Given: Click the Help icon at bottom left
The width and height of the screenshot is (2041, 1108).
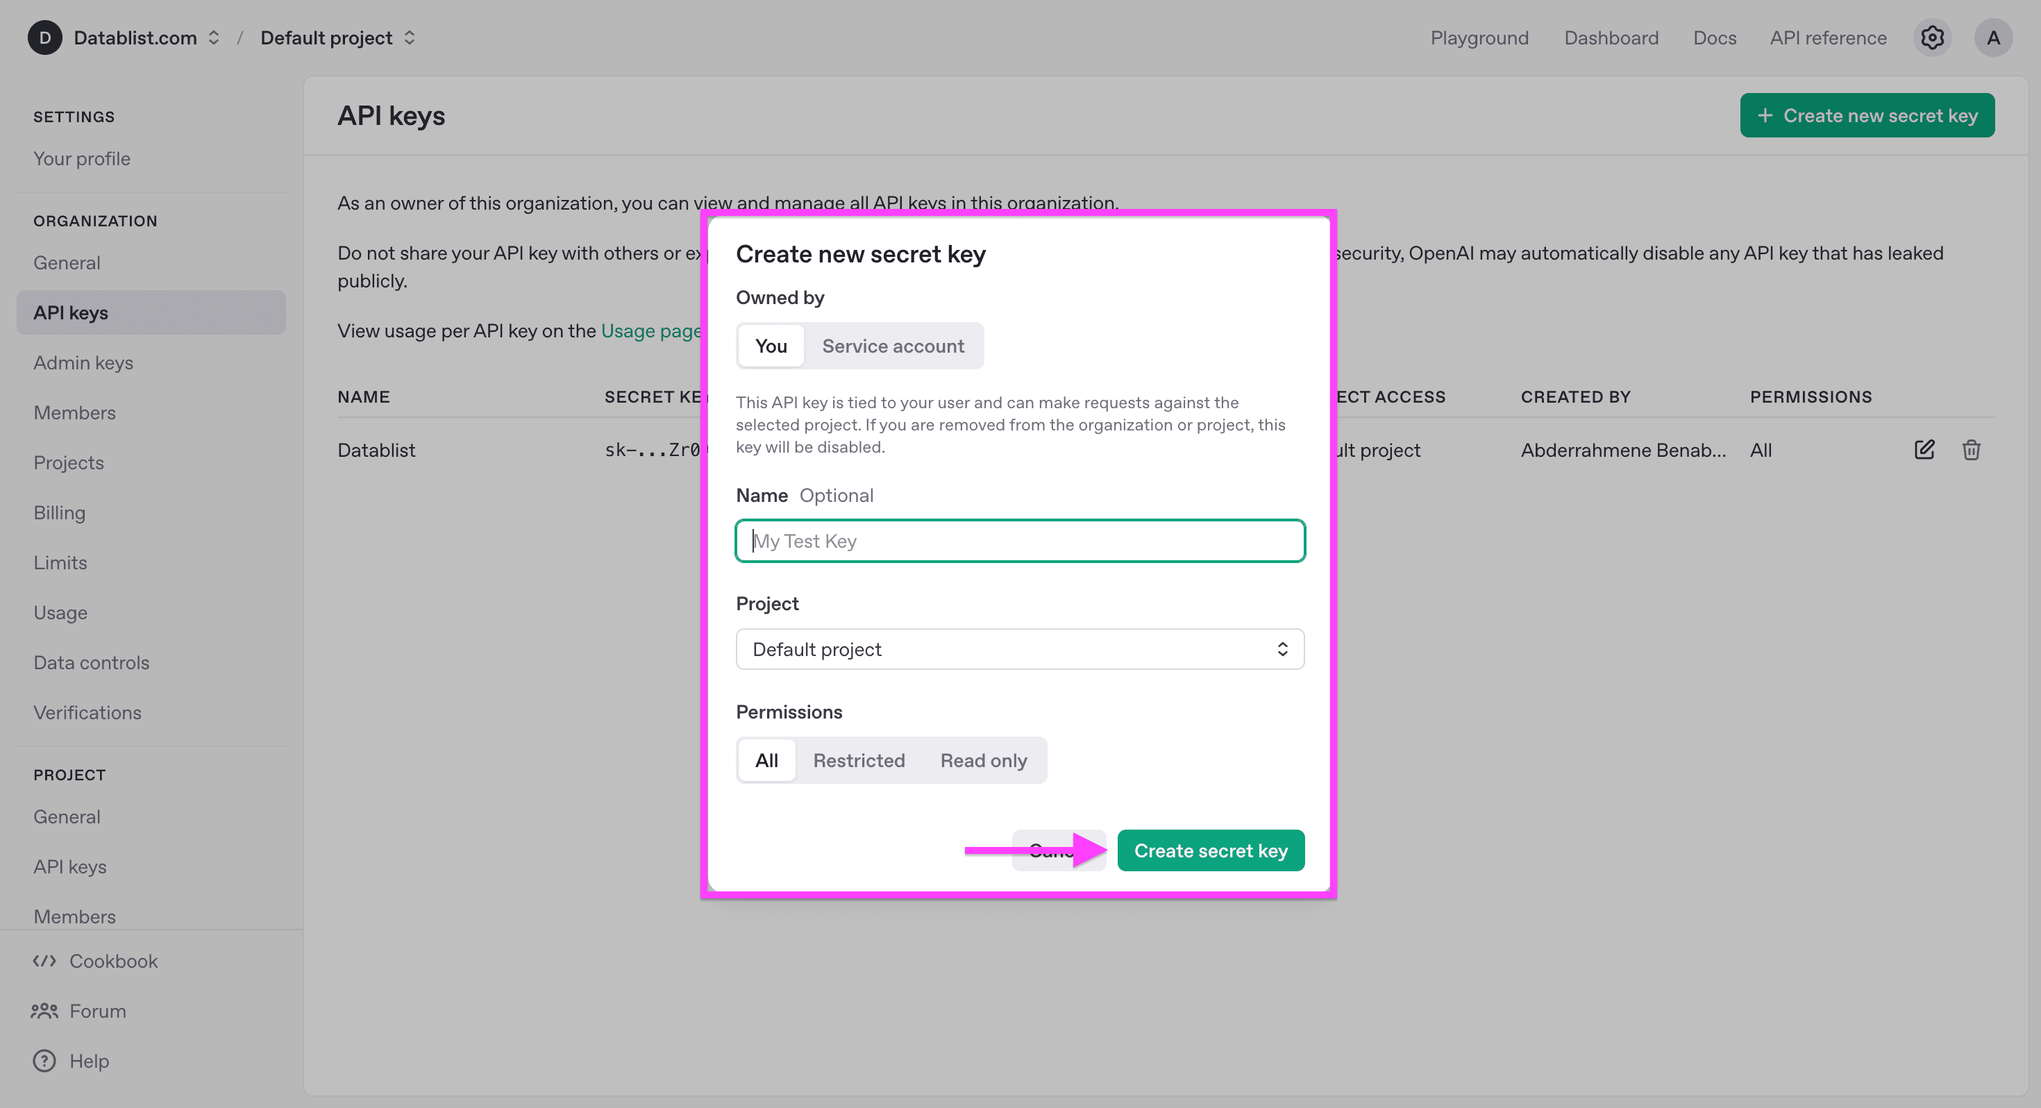Looking at the screenshot, I should (44, 1061).
